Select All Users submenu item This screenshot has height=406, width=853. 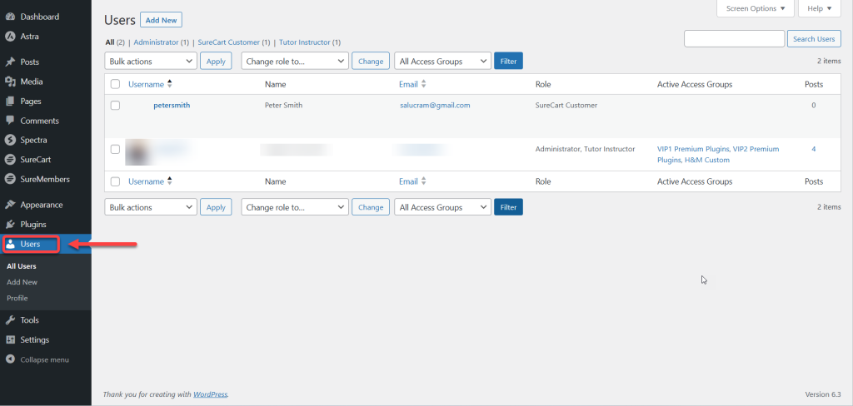(x=22, y=266)
